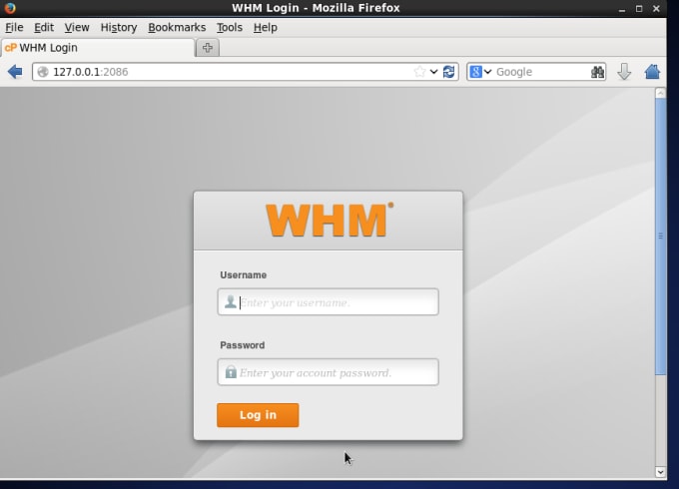
Task: Click the Firefox icon in title bar
Action: (10, 8)
